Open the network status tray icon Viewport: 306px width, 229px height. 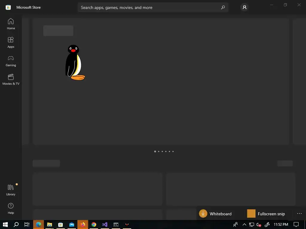pos(252,225)
